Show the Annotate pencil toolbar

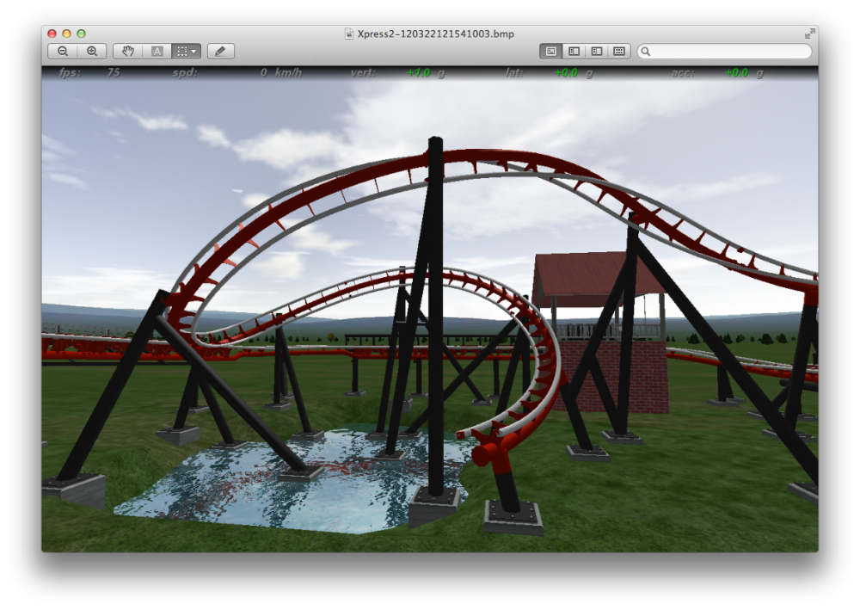point(220,52)
